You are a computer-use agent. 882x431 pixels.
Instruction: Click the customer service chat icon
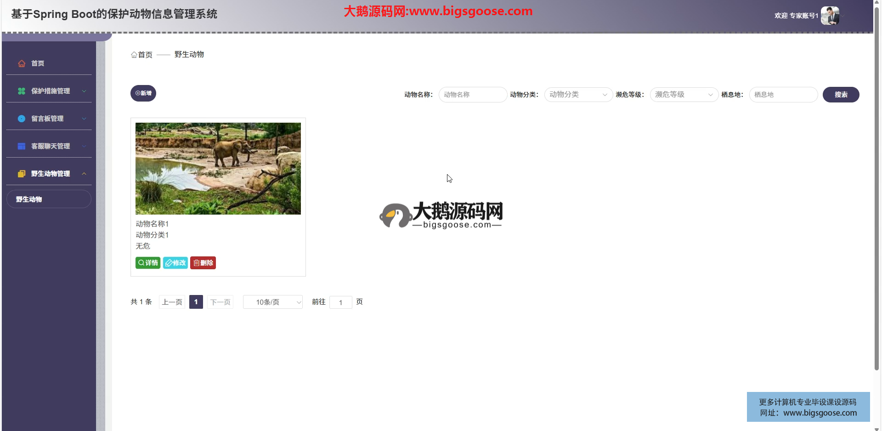coord(22,146)
